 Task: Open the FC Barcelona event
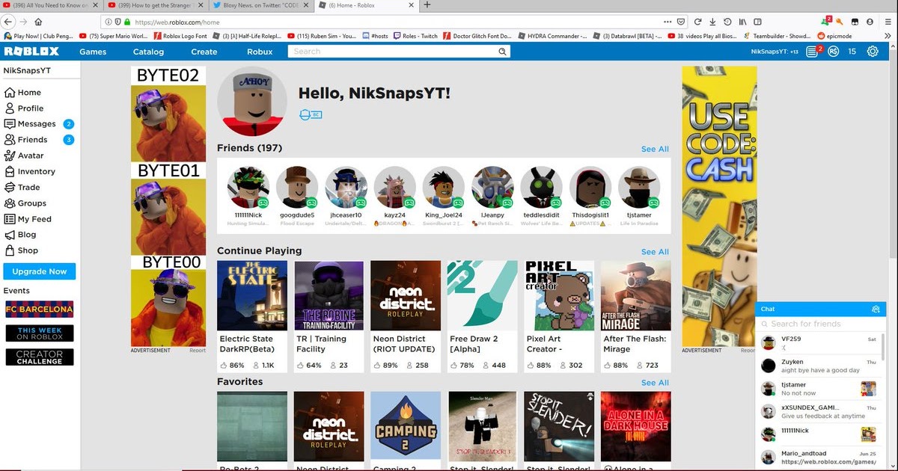tap(40, 310)
